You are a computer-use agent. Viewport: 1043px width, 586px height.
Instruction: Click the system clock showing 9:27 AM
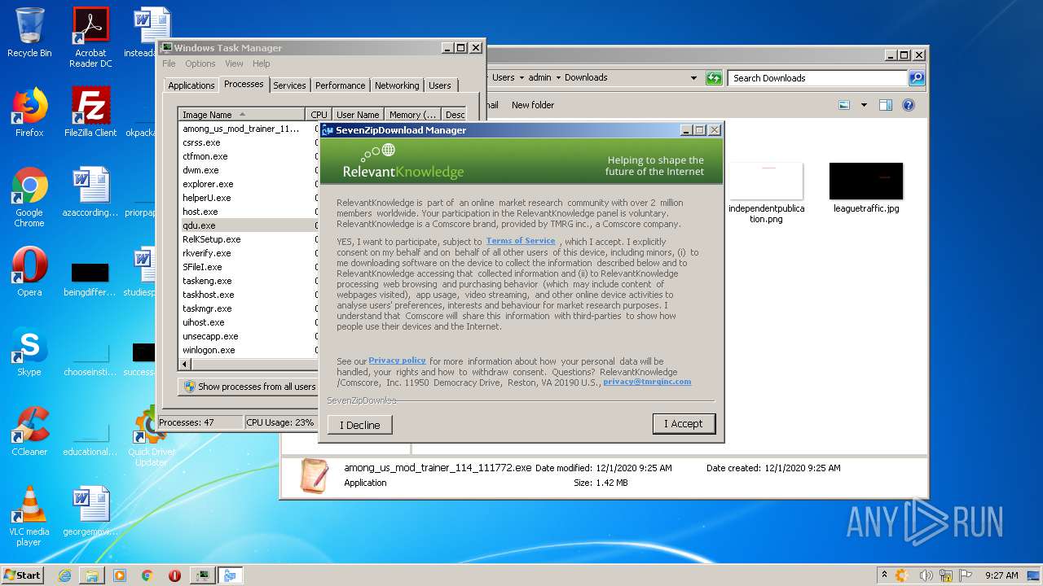tap(1001, 575)
